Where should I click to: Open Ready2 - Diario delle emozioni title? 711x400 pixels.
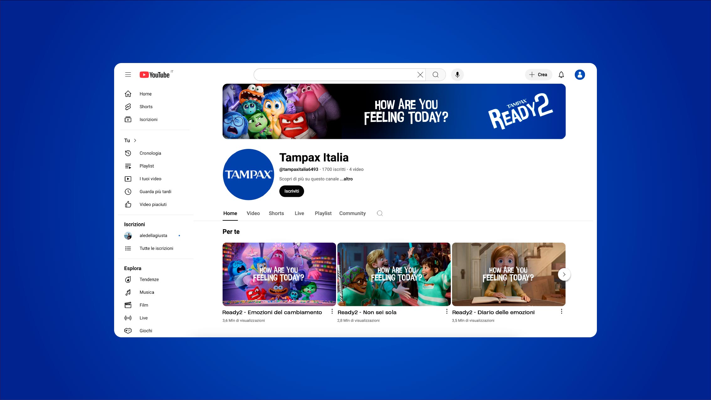[x=493, y=312]
